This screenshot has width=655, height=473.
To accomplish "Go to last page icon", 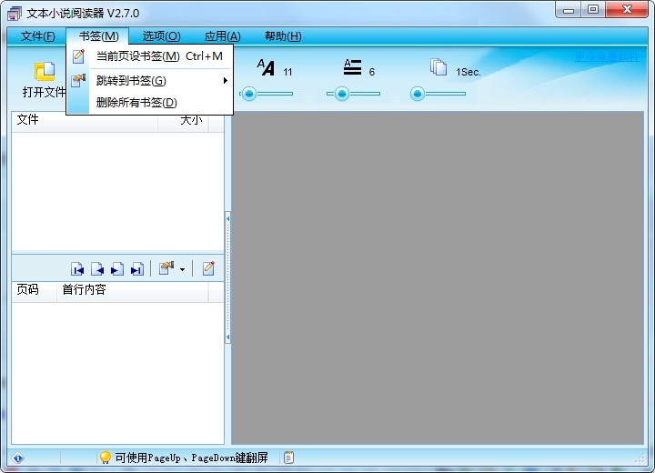I will click(x=137, y=268).
